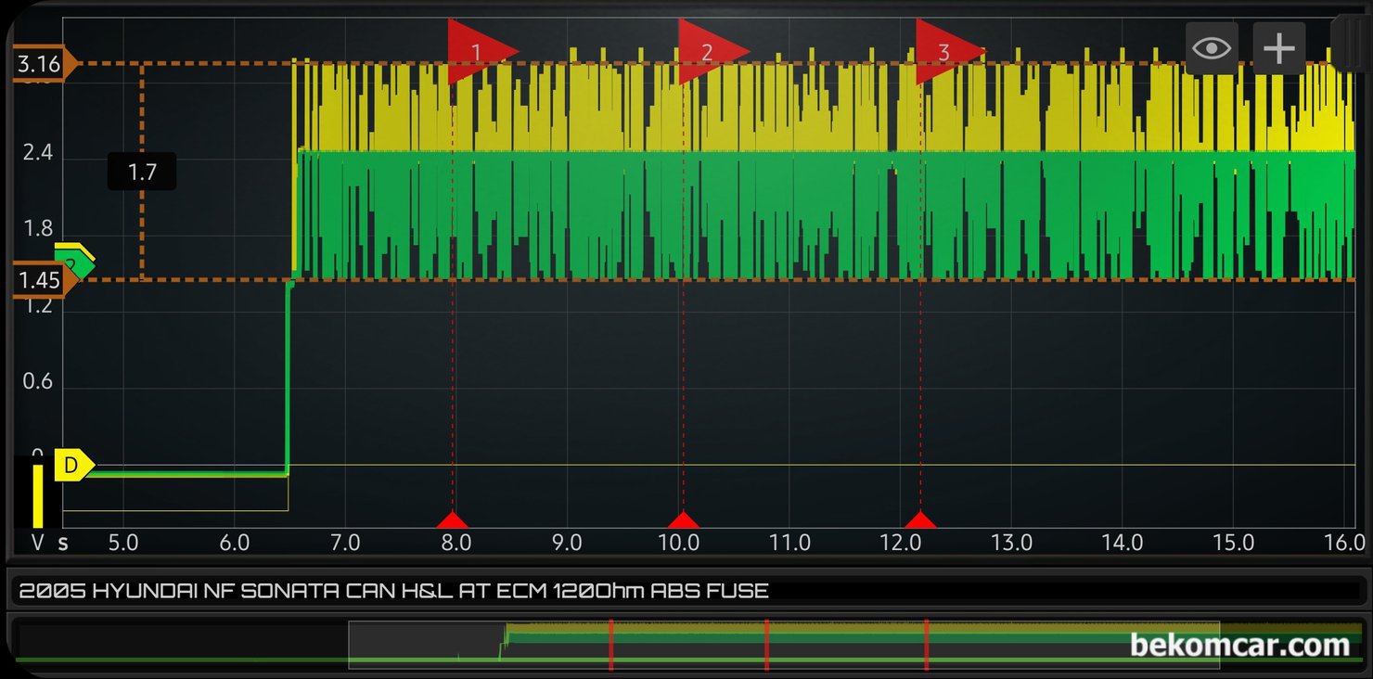Click the 9.0 time axis label
The width and height of the screenshot is (1373, 679).
pyautogui.click(x=567, y=543)
